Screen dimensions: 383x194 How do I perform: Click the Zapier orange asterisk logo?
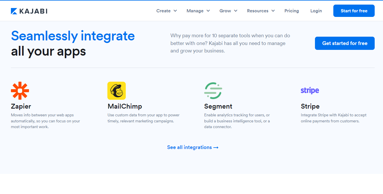click(x=20, y=91)
